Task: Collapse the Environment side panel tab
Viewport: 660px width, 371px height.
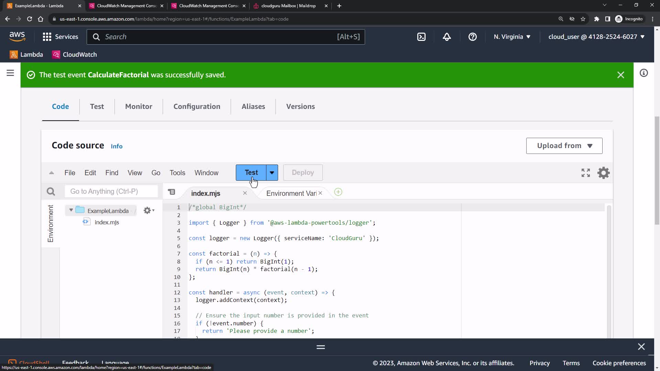Action: coord(51,223)
